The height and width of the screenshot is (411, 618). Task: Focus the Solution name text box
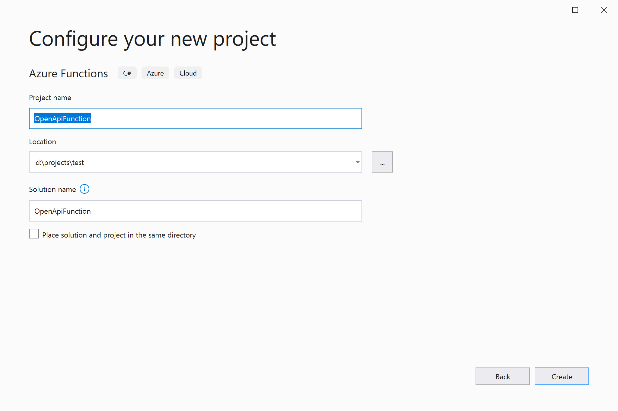pos(195,211)
